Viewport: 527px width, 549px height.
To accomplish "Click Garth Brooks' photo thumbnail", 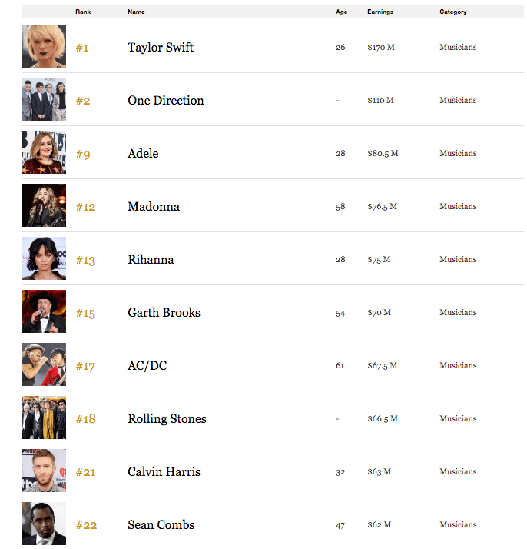I will click(44, 311).
